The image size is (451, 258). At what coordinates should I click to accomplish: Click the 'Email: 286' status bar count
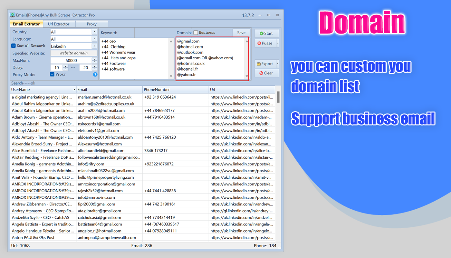(x=142, y=246)
